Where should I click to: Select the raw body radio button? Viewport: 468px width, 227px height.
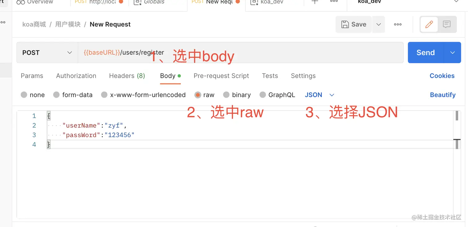coord(197,95)
